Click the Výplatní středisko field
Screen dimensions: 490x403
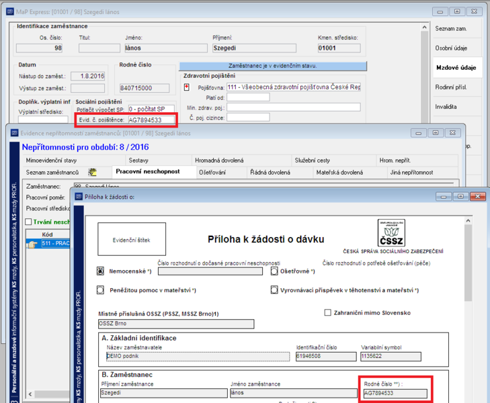[x=43, y=120]
